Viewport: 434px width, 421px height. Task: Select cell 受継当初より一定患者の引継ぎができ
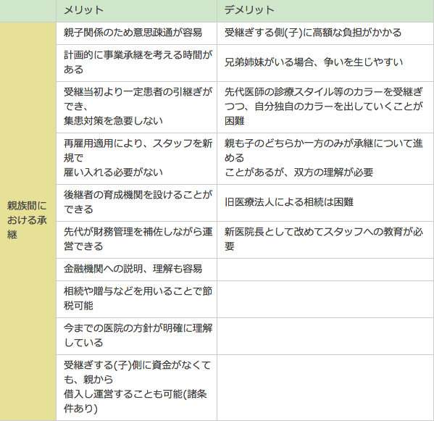(136, 107)
